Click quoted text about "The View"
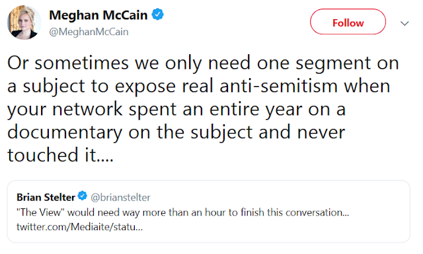Image resolution: width=423 pixels, height=254 pixels. [182, 212]
